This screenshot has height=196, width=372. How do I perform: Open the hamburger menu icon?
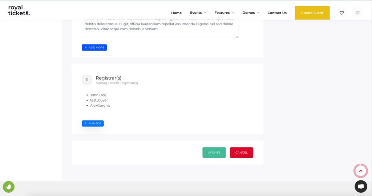[358, 13]
